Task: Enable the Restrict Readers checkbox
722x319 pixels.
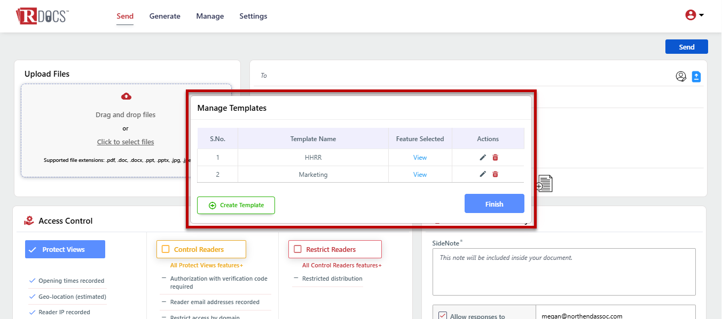Action: click(297, 249)
